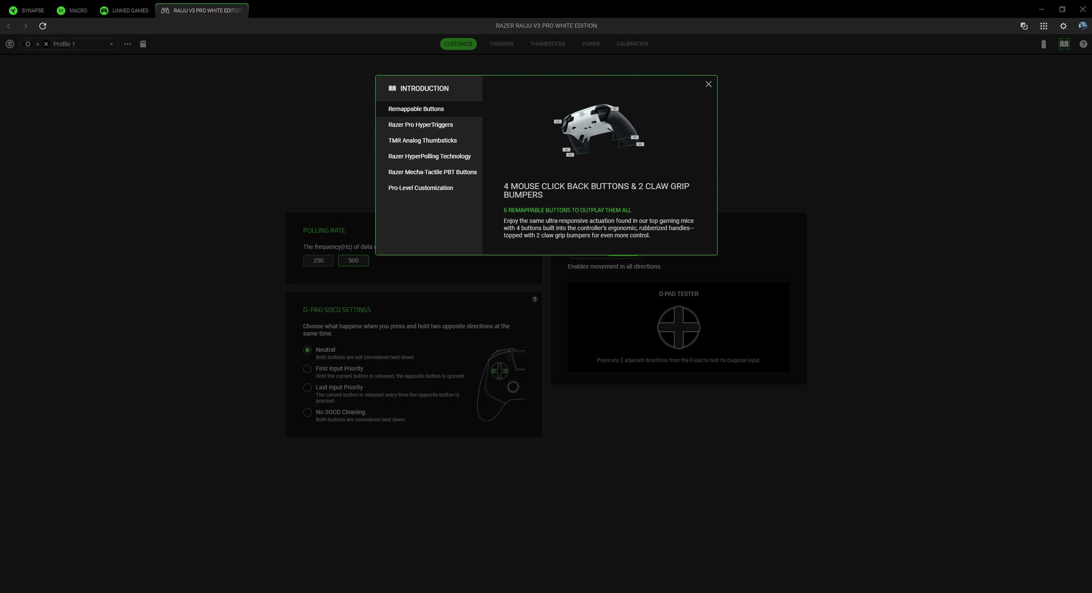Set polling rate to 250
1092x593 pixels.
[x=318, y=260]
